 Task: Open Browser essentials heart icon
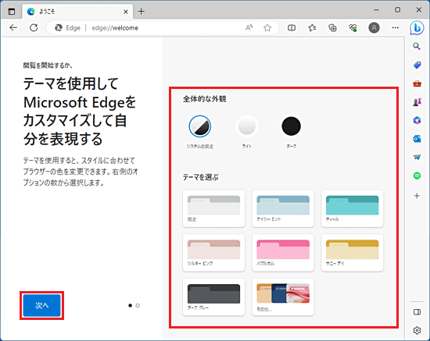(x=353, y=27)
